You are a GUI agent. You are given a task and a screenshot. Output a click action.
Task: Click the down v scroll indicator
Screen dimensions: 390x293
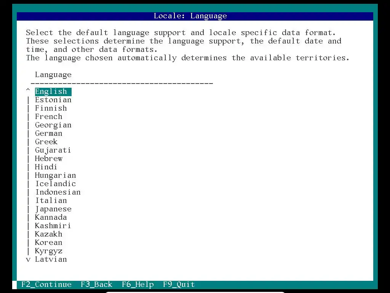[28, 259]
